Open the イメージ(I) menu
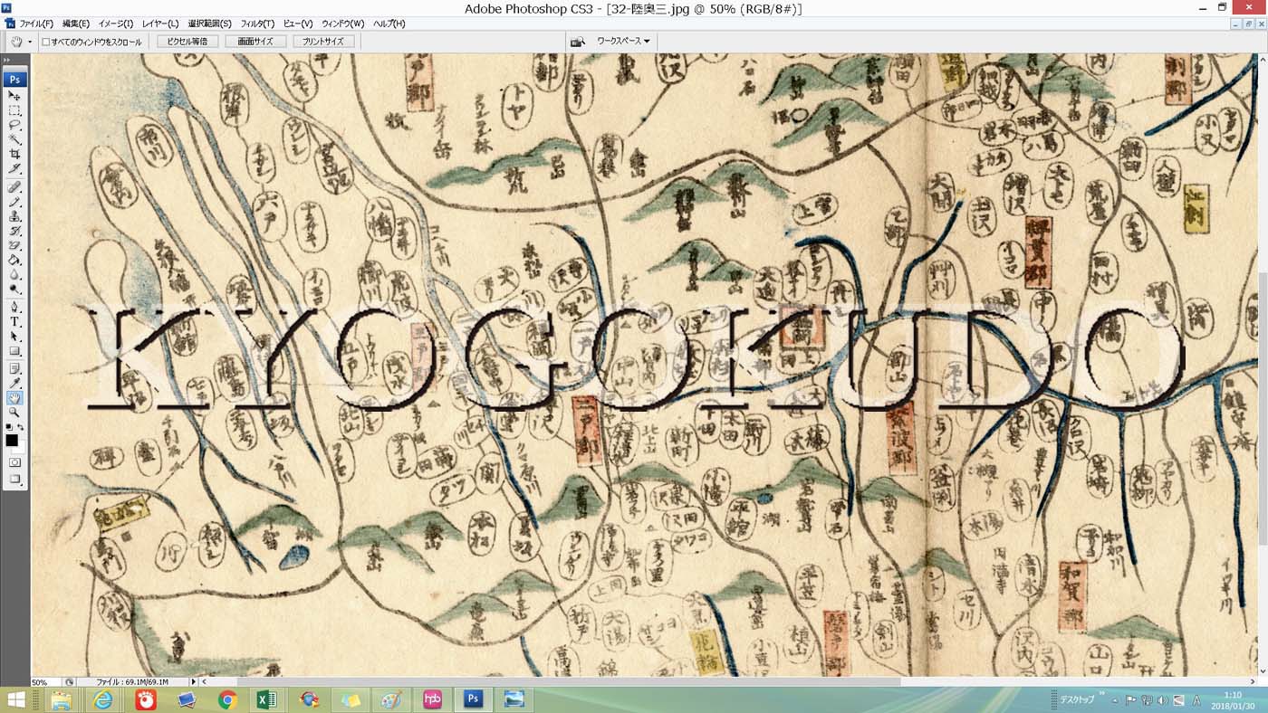 [115, 24]
